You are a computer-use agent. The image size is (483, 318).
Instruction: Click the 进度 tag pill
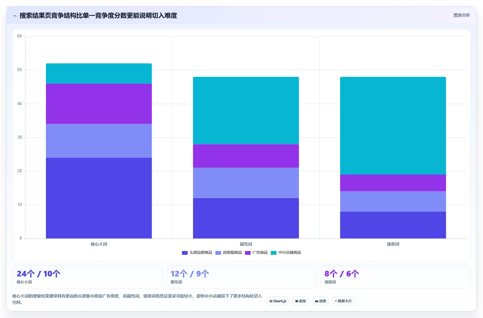tap(321, 301)
